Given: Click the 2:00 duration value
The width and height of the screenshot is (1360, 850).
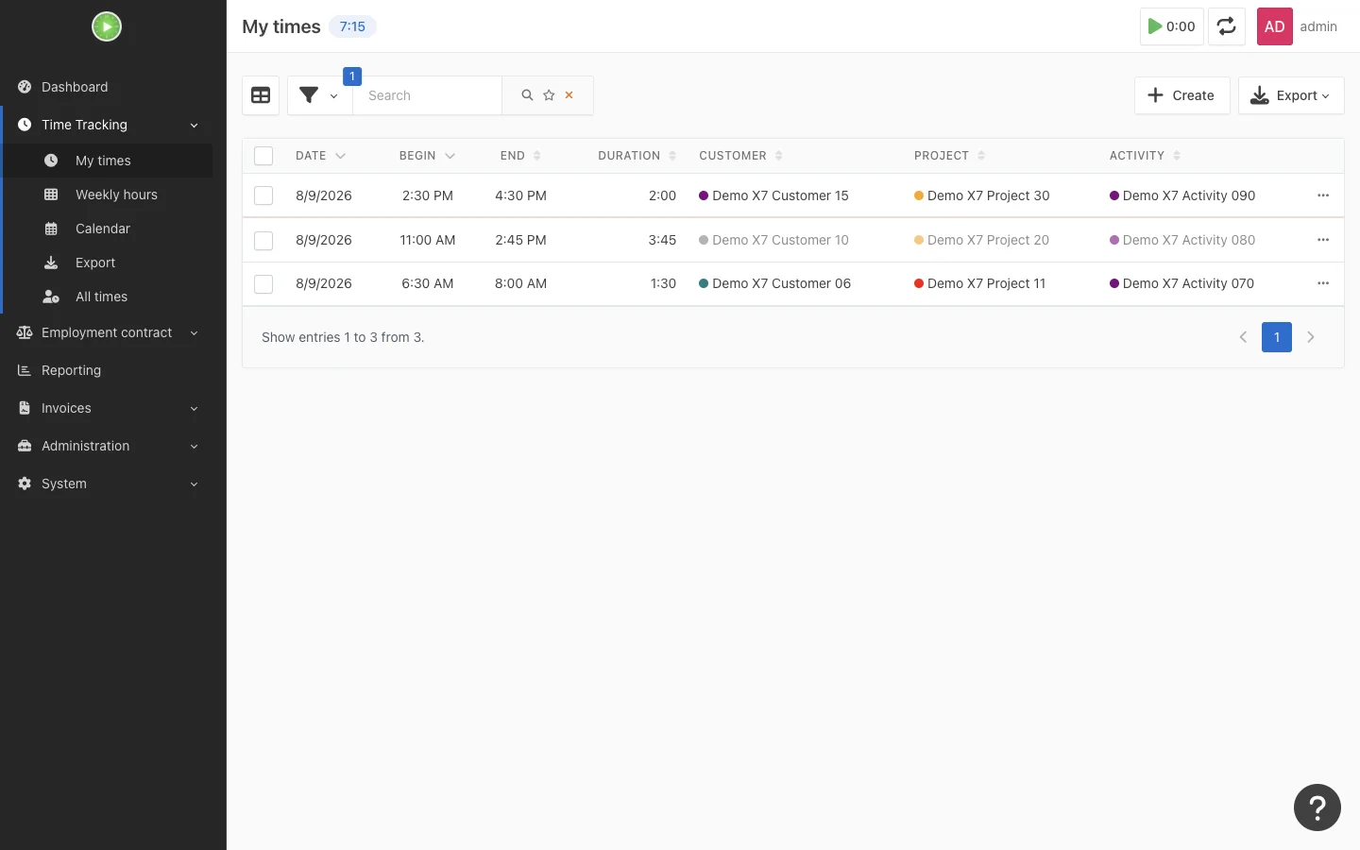Looking at the screenshot, I should [662, 195].
